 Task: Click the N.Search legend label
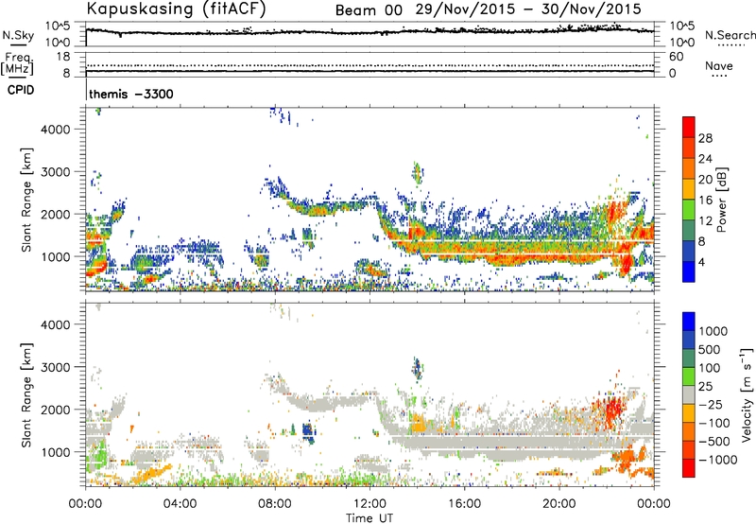[730, 35]
